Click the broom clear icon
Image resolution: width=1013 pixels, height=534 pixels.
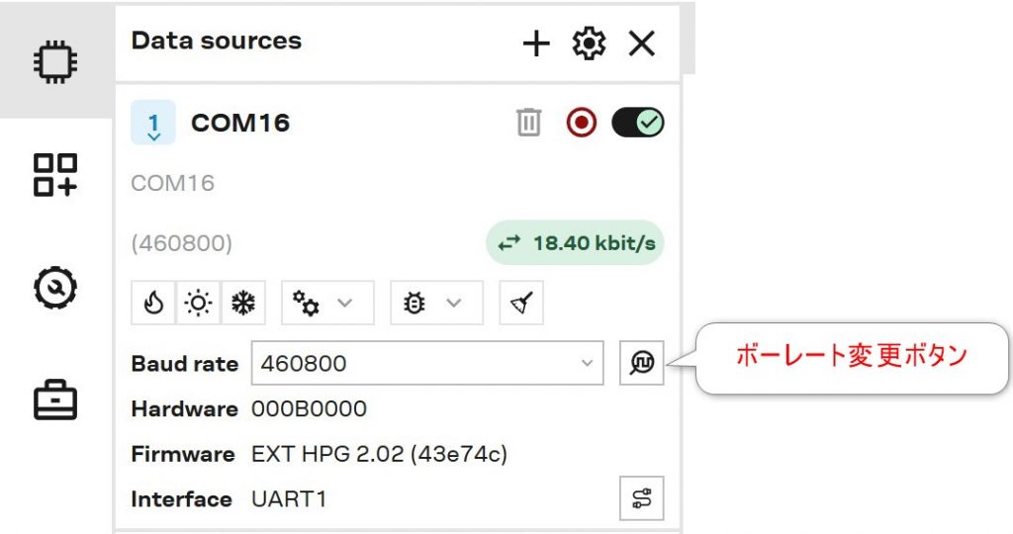[521, 304]
